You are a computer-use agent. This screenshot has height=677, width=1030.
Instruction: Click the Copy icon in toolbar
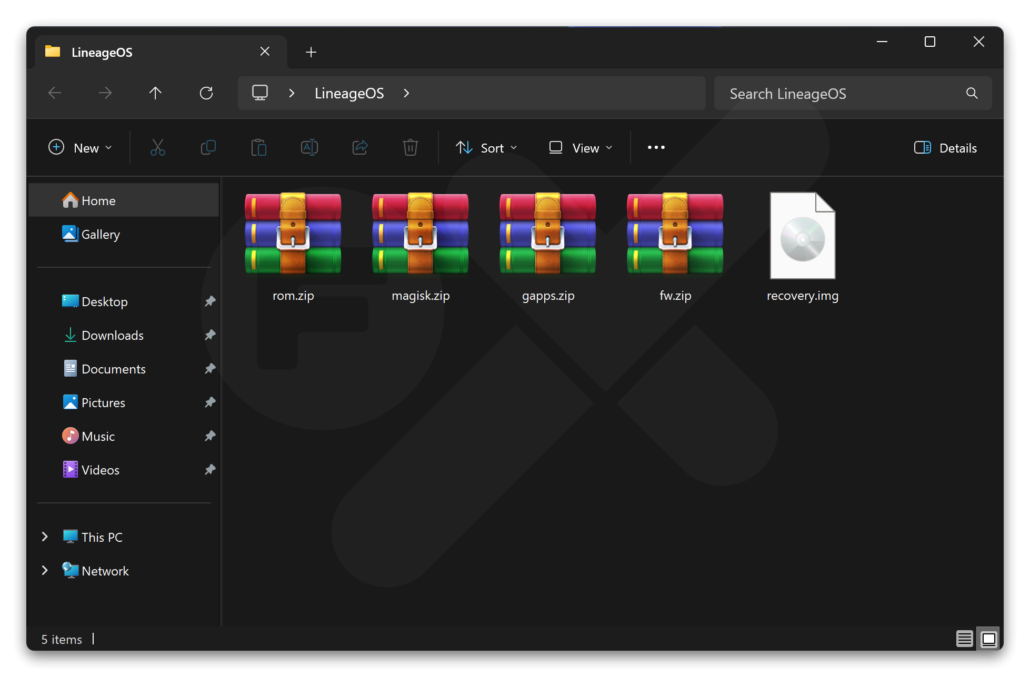(x=208, y=148)
